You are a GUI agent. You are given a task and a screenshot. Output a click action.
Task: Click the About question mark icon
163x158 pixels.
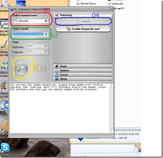click(57, 79)
